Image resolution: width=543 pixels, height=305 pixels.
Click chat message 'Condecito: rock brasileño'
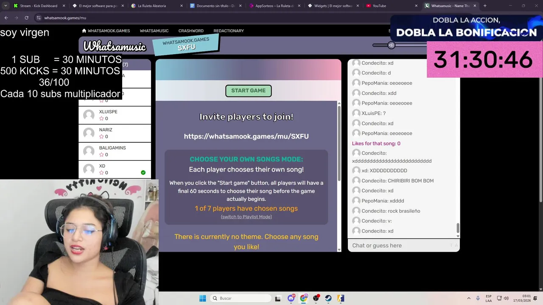391,211
